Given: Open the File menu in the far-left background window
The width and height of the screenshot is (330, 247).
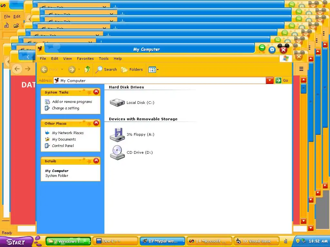Looking at the screenshot, I should (x=7, y=16).
